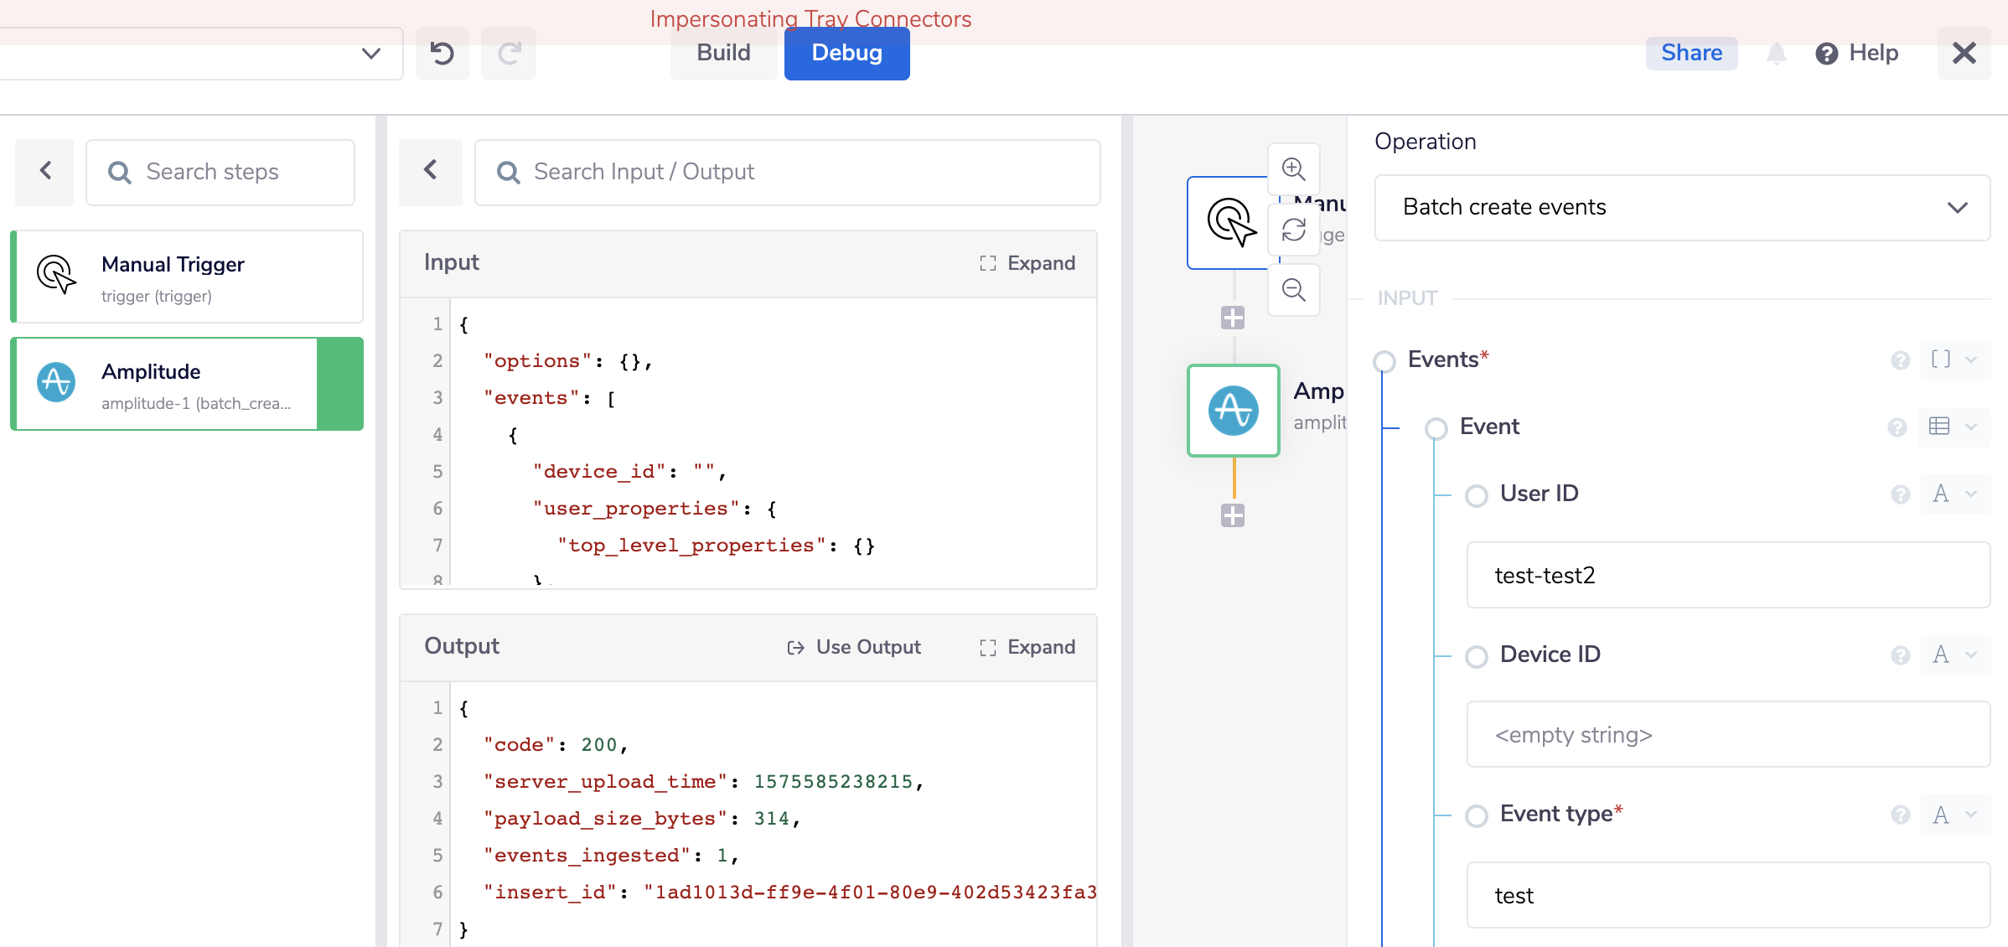Image resolution: width=2008 pixels, height=947 pixels.
Task: Click the canvas zoom in magnifier
Action: tap(1294, 169)
